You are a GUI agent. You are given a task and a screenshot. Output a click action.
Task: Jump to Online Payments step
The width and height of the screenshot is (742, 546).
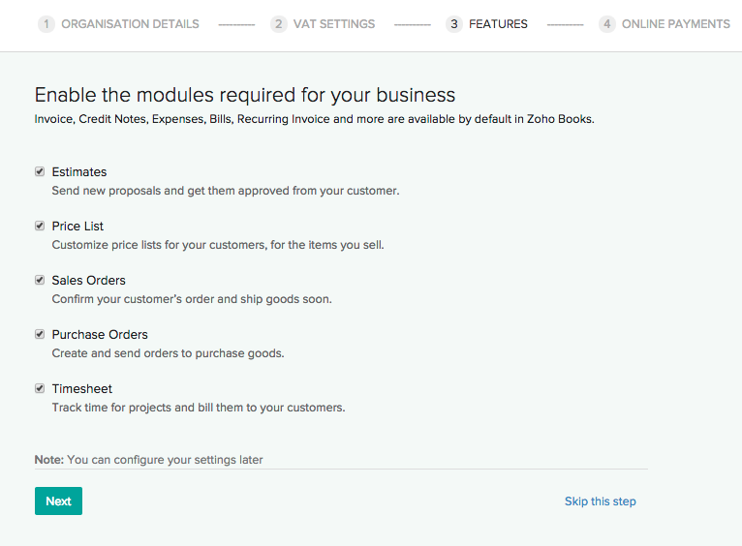click(676, 24)
